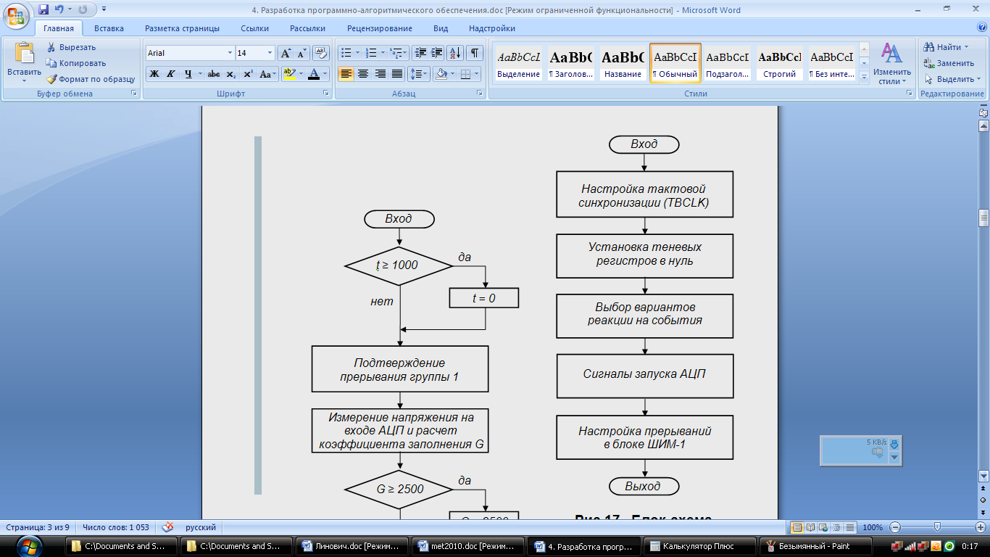
Task: Open the font size 14 dropdown
Action: click(270, 53)
